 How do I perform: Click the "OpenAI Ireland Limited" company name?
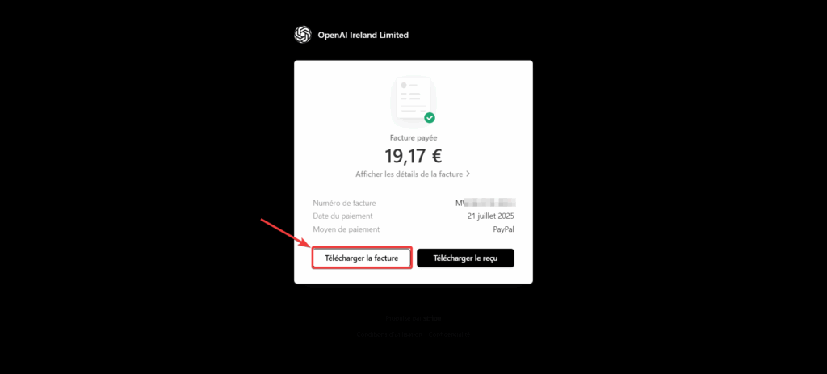pyautogui.click(x=363, y=35)
